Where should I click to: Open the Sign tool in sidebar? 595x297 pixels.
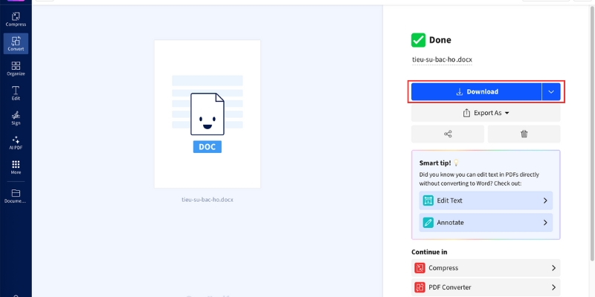(16, 117)
